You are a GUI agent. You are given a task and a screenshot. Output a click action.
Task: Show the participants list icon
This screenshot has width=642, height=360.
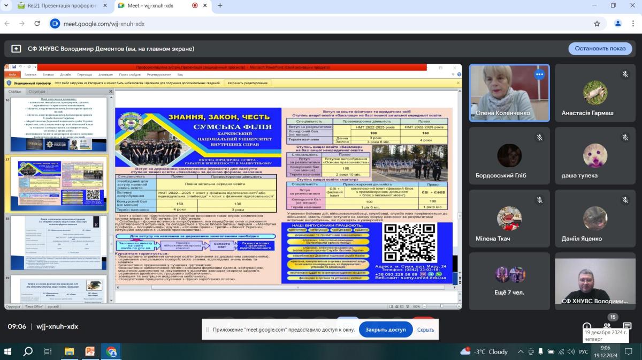pos(607,326)
